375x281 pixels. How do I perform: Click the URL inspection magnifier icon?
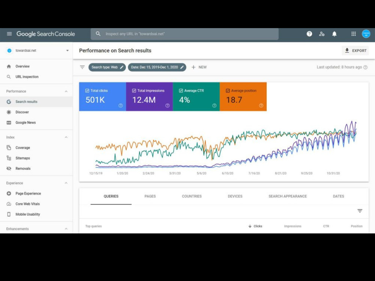(9, 77)
